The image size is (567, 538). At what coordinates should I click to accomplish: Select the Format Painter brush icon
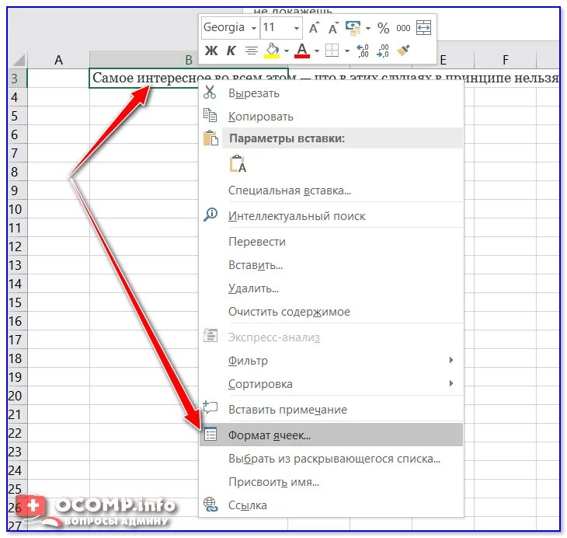tap(404, 51)
